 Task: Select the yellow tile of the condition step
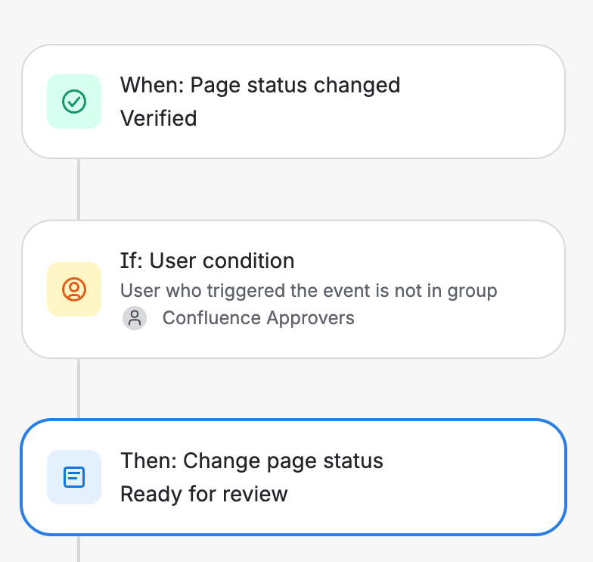(74, 289)
